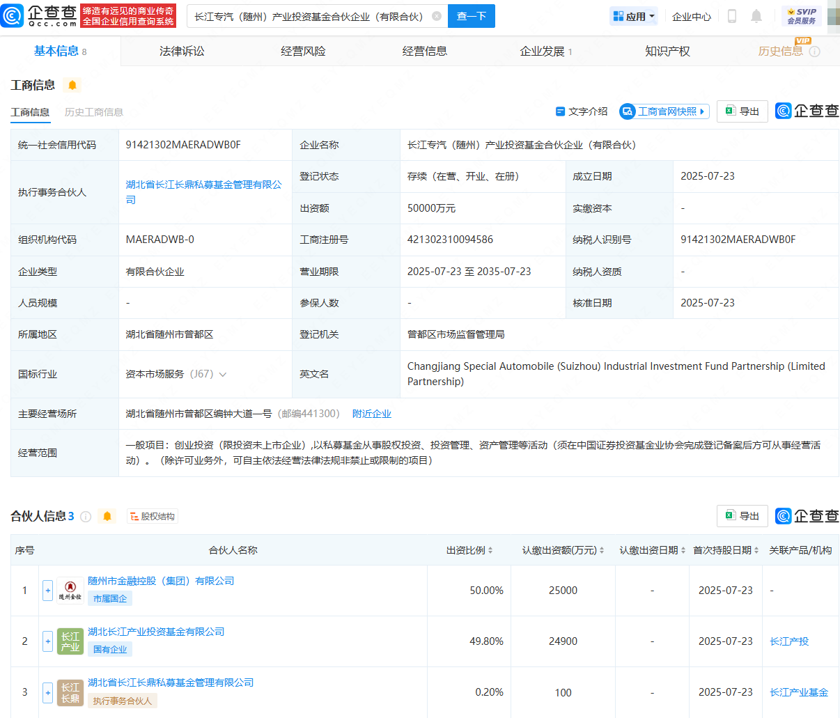The image size is (840, 718).
Task: Sort by 认缴出资额 column
Action: point(602,550)
